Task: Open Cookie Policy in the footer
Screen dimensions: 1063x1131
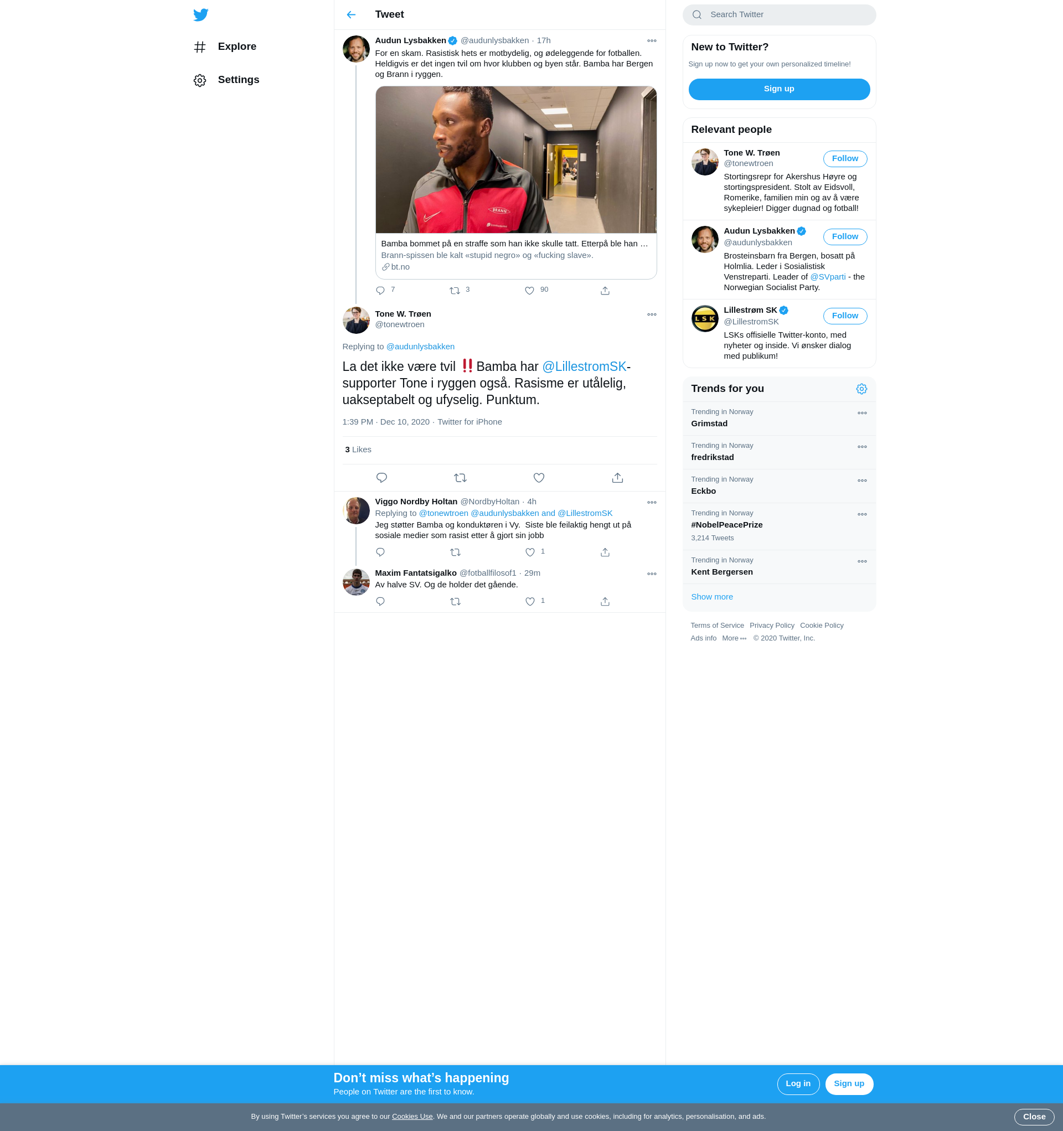Action: click(822, 625)
